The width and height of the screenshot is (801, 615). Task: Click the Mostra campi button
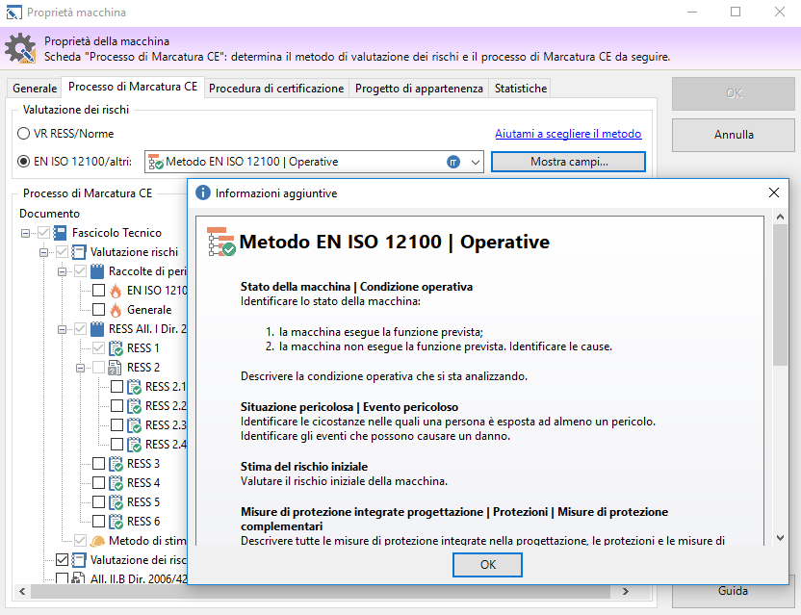tap(568, 162)
